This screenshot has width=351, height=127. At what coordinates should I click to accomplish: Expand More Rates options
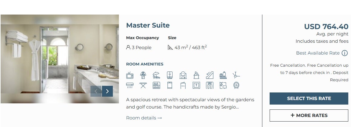coord(309,115)
